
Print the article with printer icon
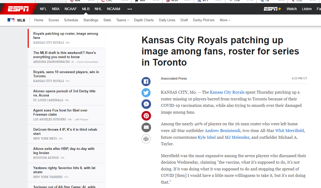146,139
